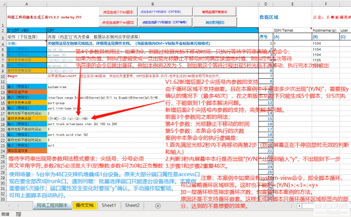Add a new sheet with the plus icon

pos(158,206)
